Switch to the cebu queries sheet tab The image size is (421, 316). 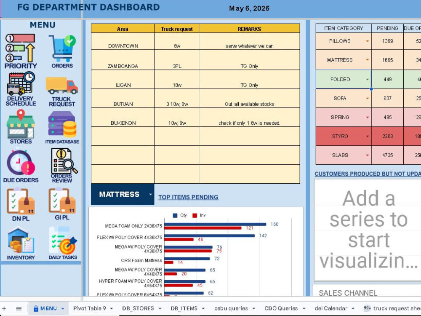[x=231, y=308]
